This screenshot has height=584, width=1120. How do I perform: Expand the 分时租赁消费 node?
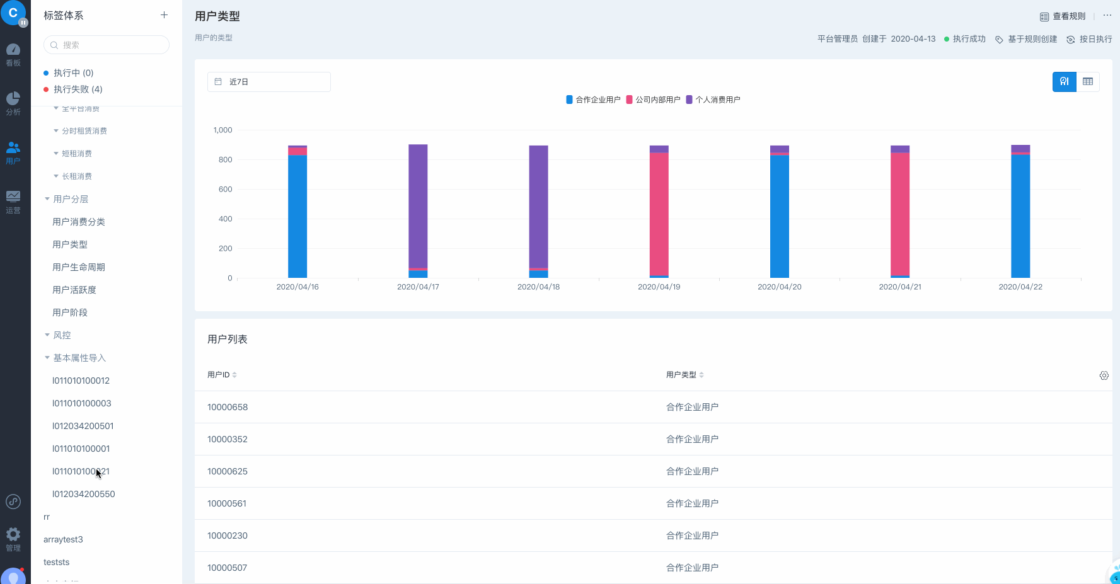click(x=56, y=131)
